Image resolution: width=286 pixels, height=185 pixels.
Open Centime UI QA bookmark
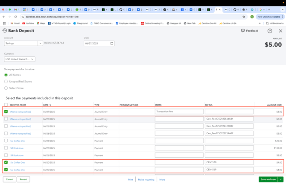(x=228, y=23)
